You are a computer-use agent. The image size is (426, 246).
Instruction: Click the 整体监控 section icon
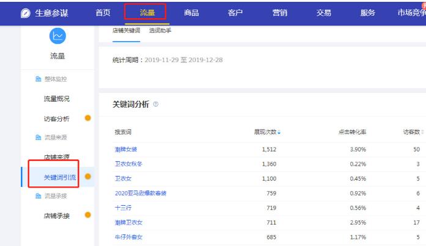[x=38, y=80]
